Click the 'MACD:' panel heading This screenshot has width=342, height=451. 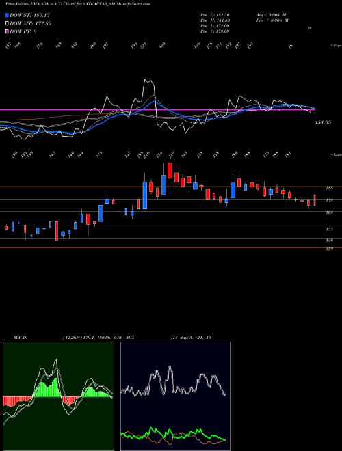21,338
